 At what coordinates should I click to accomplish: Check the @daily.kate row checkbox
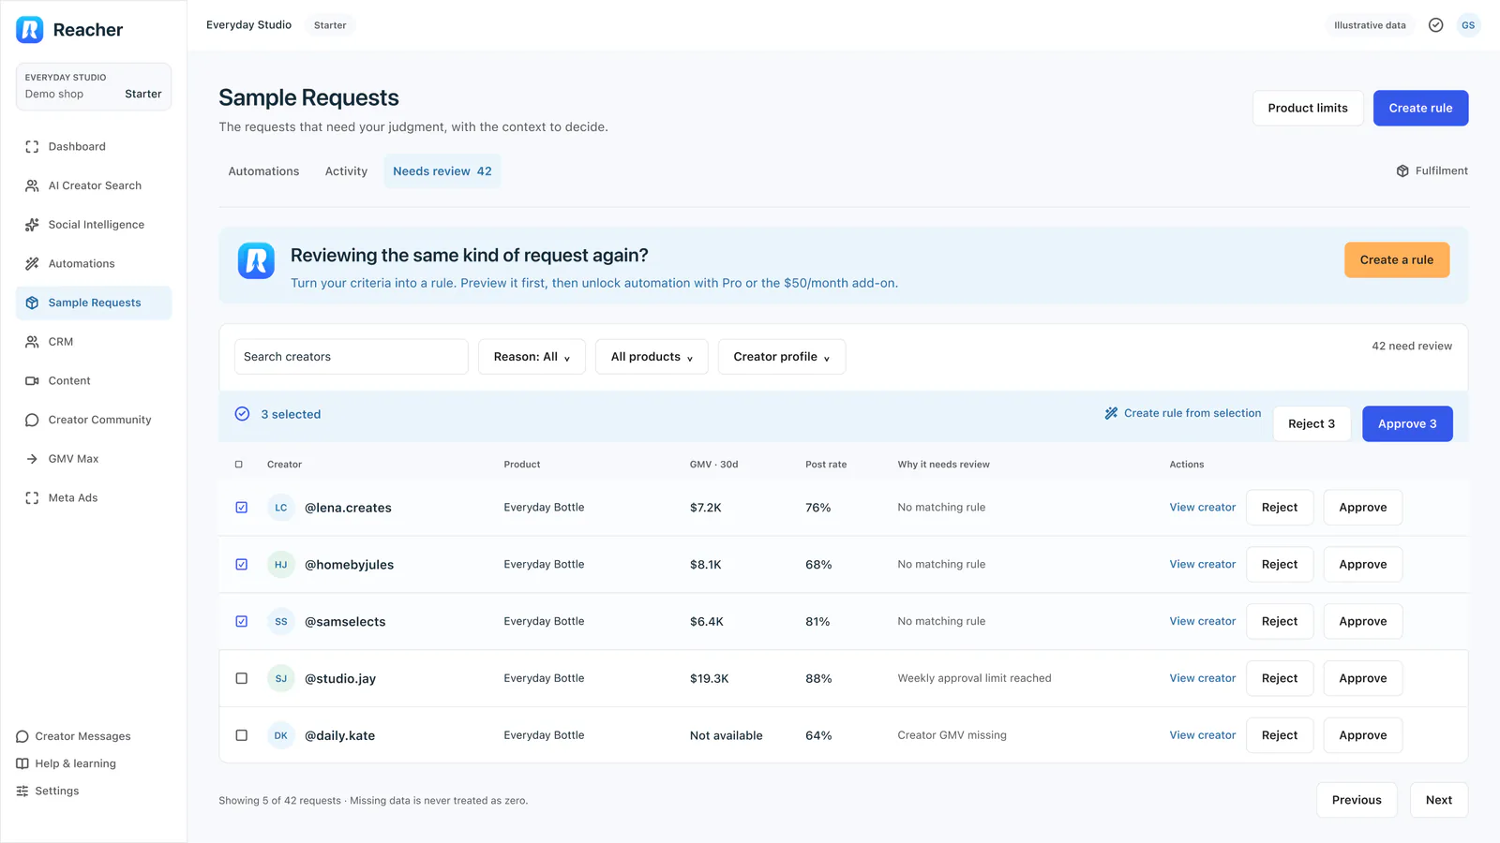[242, 735]
